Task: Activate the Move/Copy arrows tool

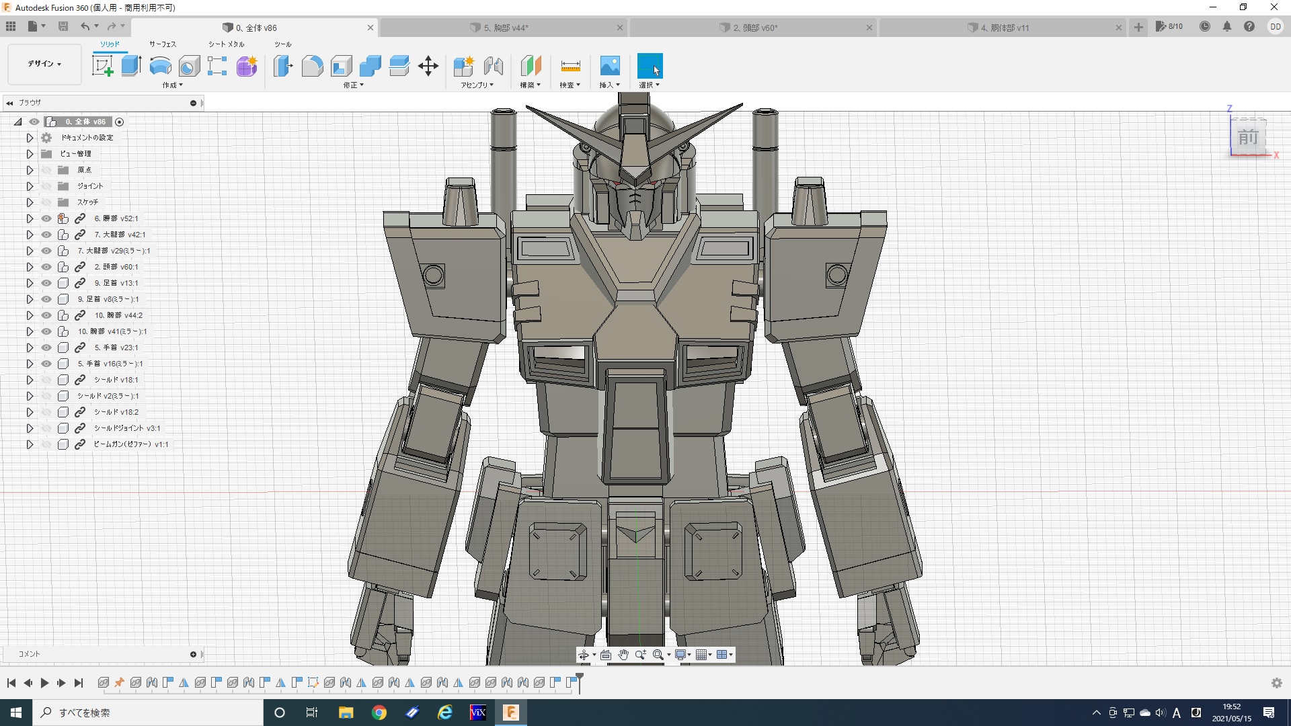Action: click(x=428, y=66)
